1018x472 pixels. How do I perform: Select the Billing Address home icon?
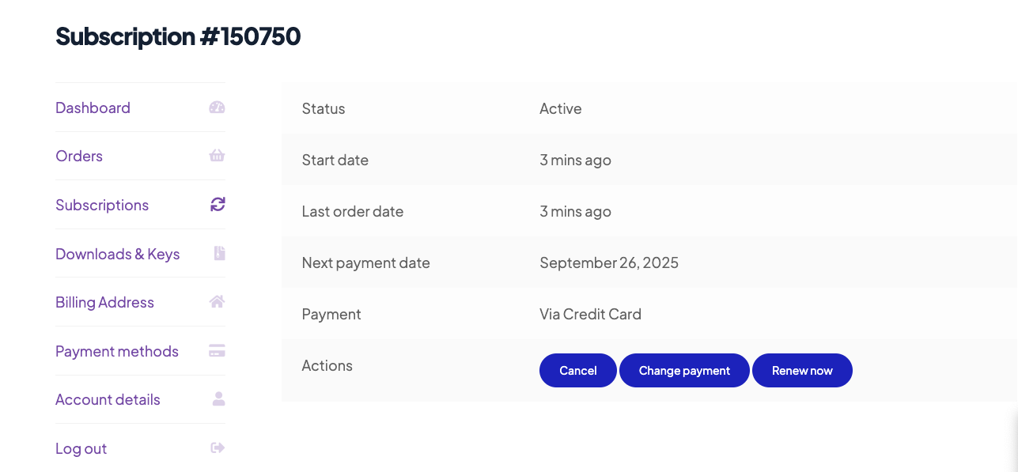[217, 301]
